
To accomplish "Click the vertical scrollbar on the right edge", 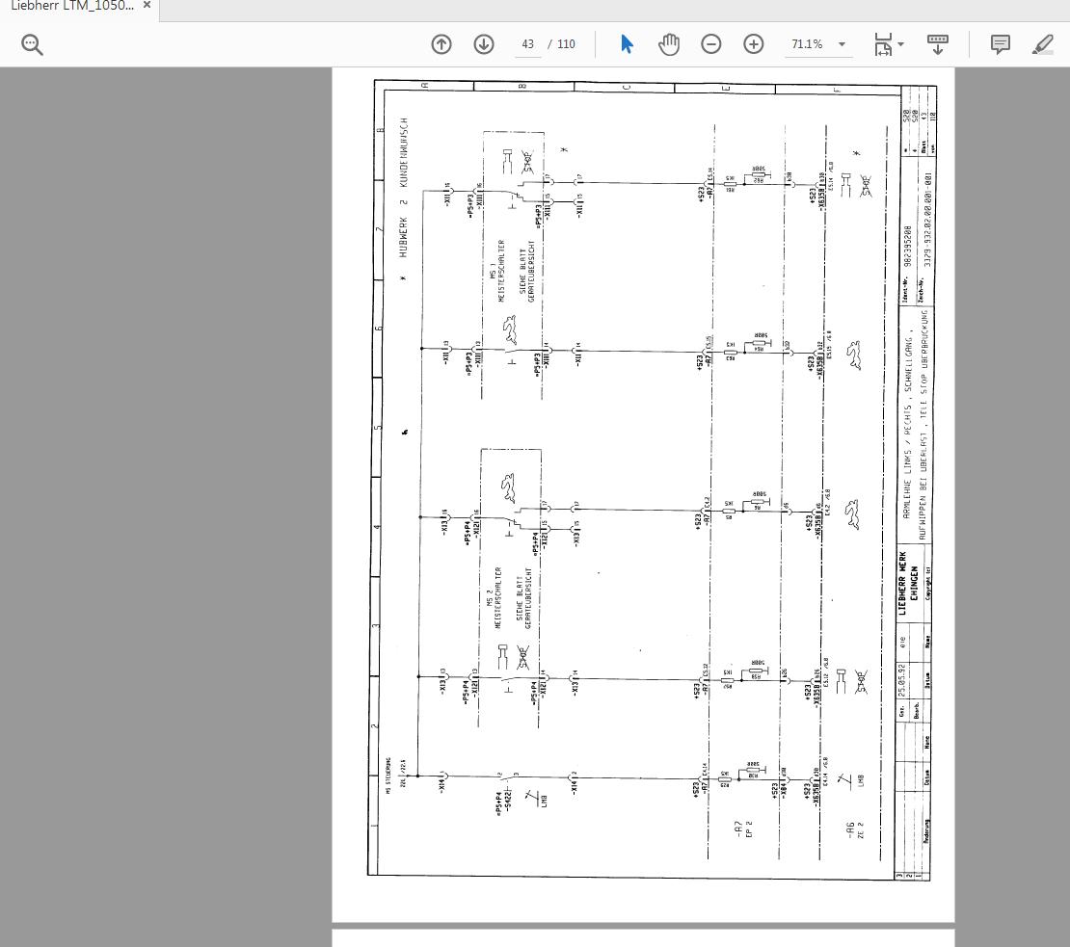I will click(x=1064, y=385).
